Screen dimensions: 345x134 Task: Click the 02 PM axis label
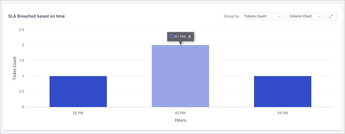tap(78, 113)
